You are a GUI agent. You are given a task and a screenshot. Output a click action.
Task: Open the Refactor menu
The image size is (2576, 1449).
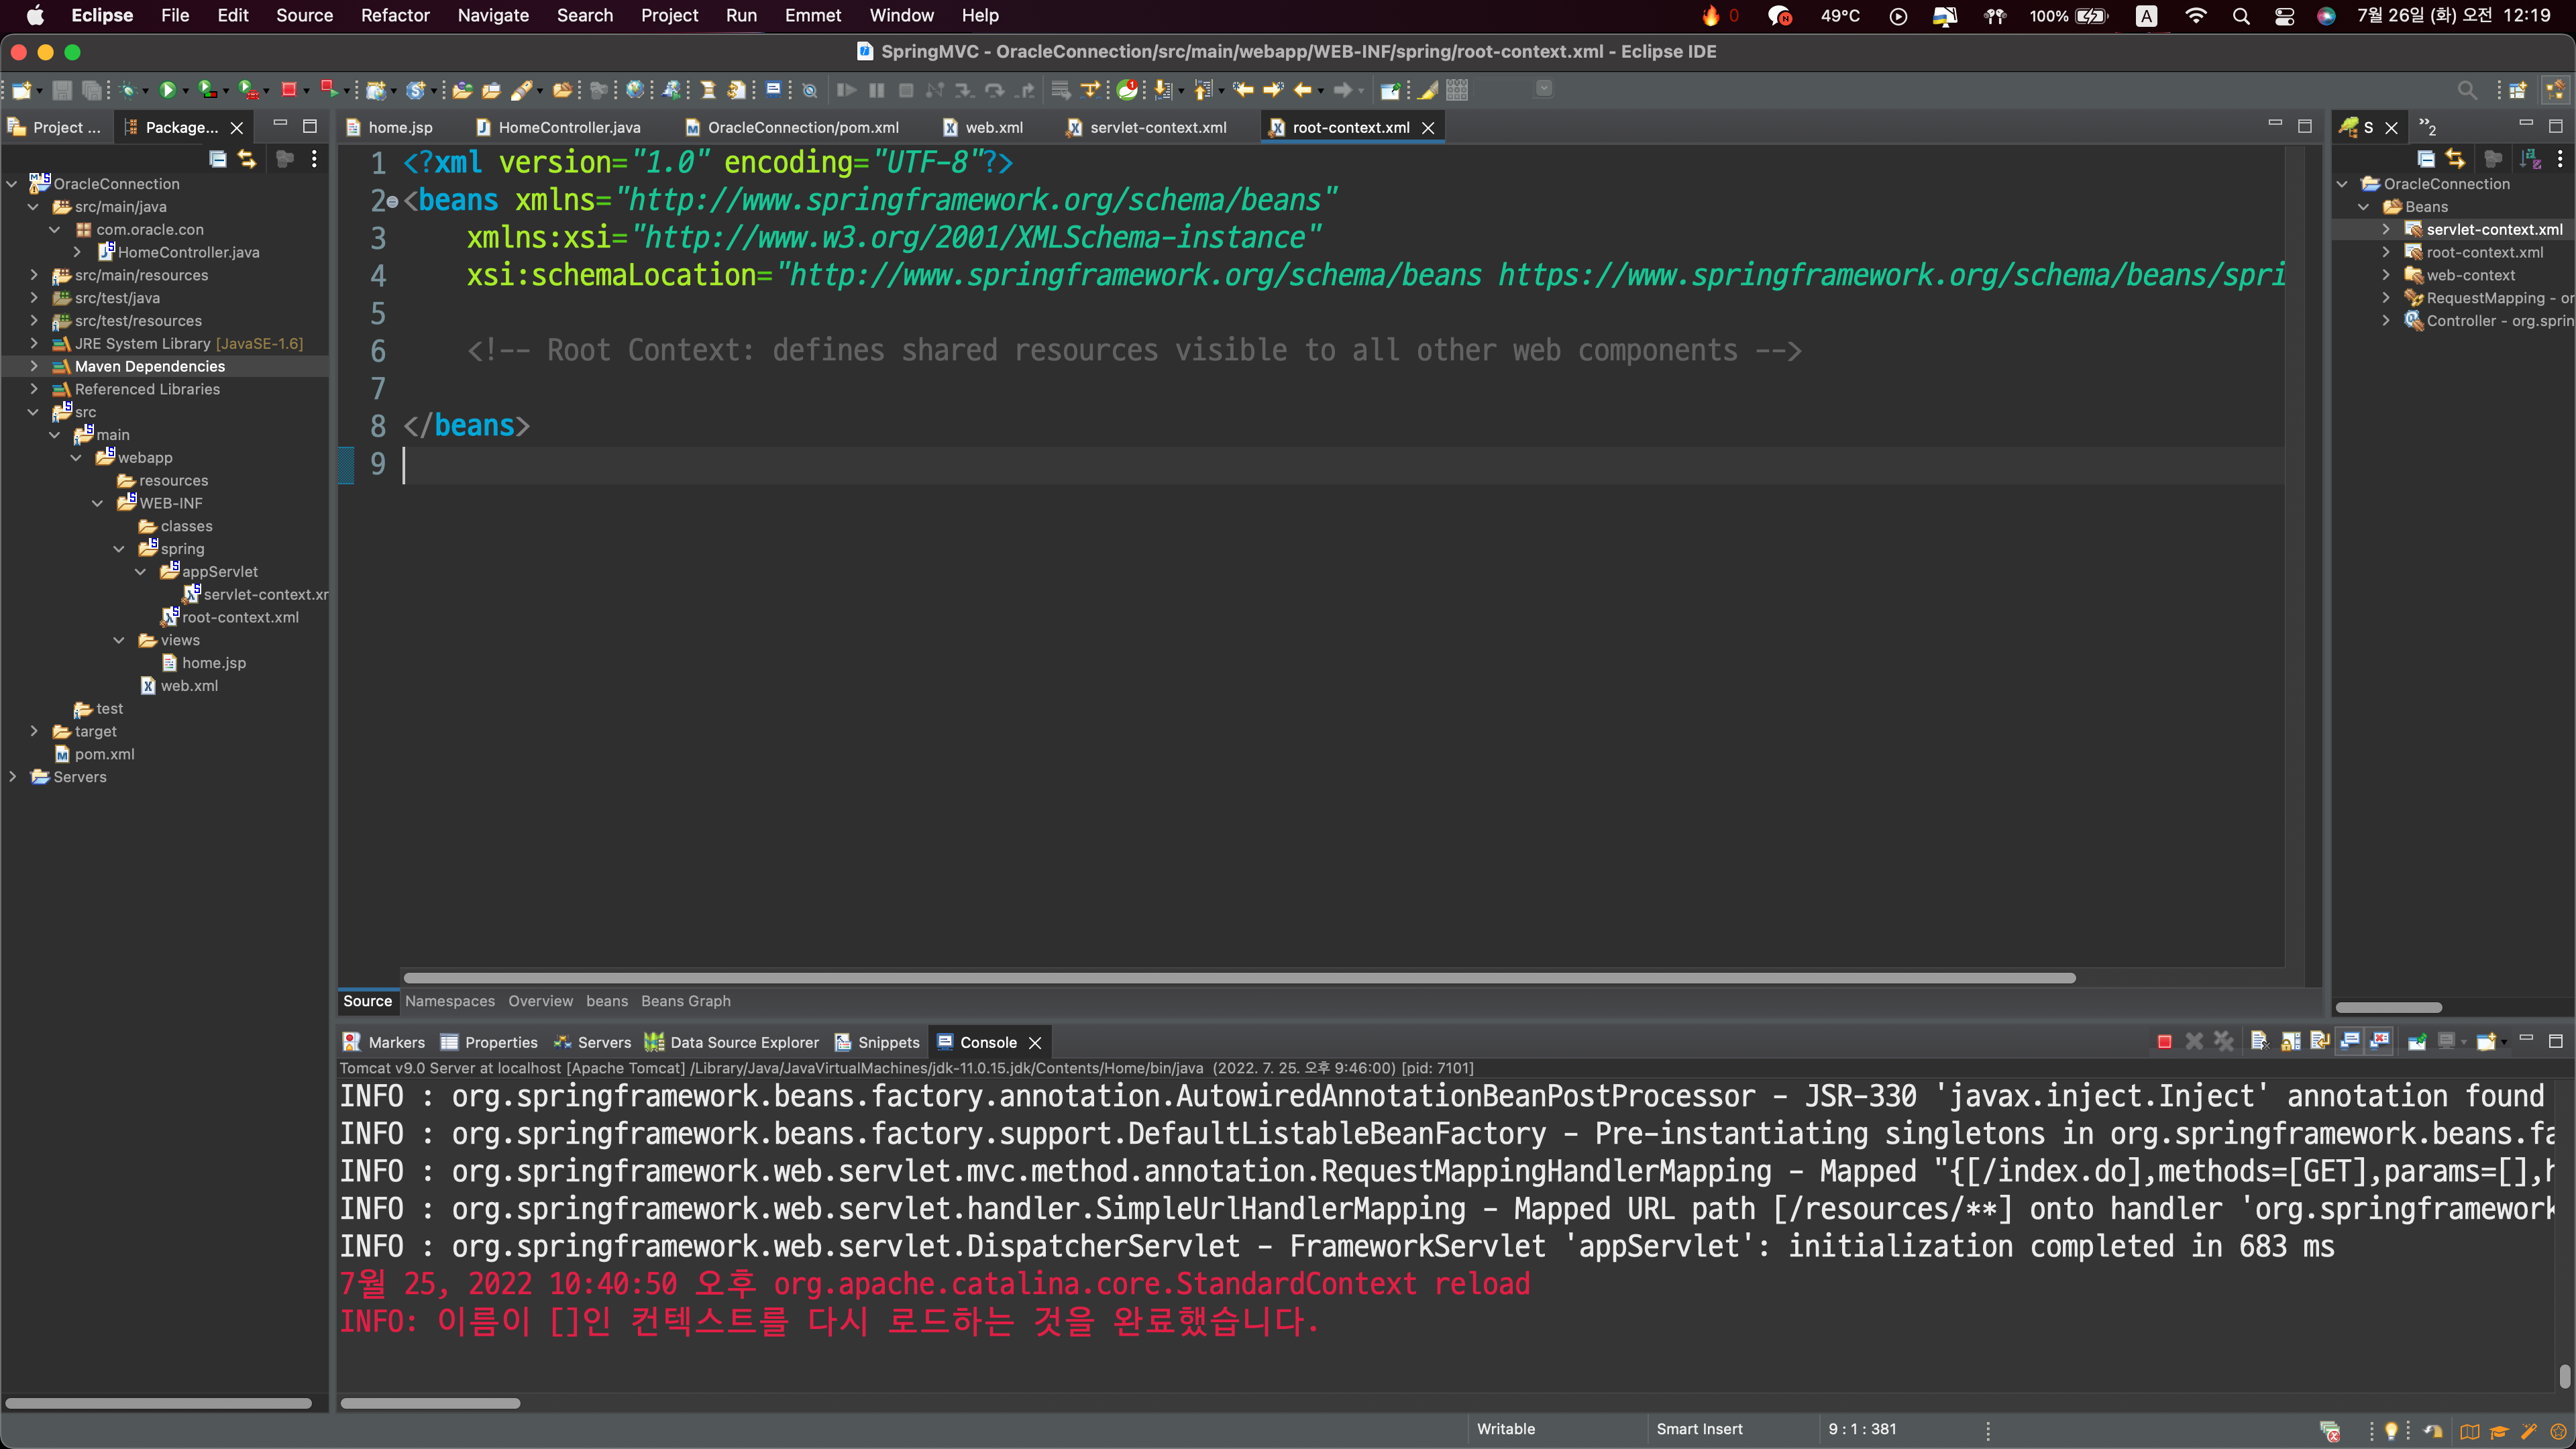(x=394, y=15)
